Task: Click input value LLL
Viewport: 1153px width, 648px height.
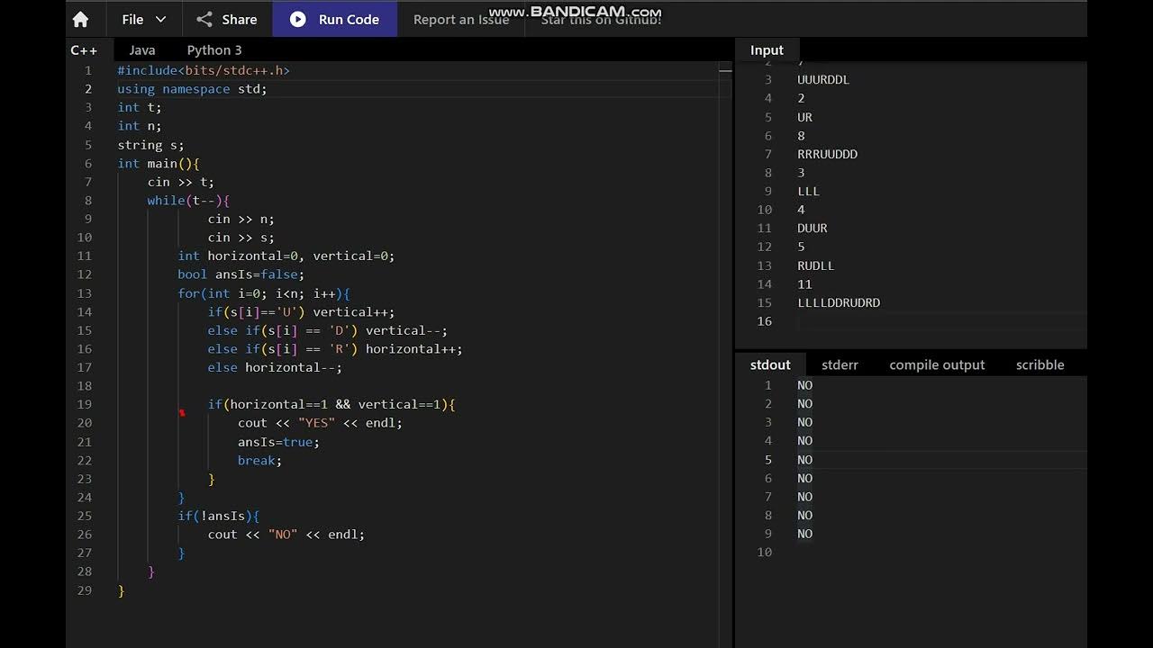Action: (x=808, y=192)
